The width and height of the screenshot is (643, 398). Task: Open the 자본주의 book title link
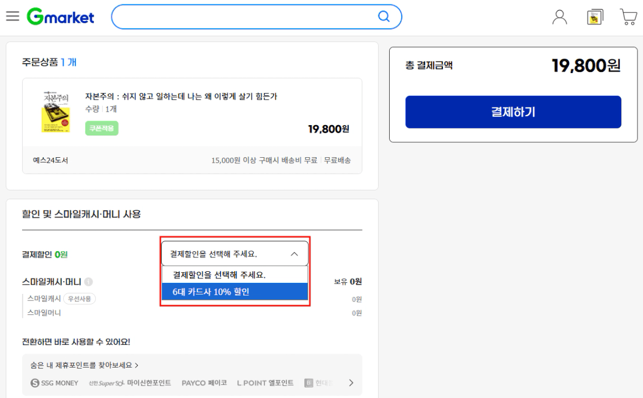181,96
